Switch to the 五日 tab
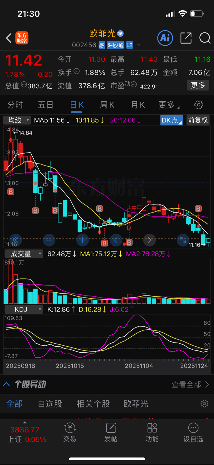 coord(46,105)
